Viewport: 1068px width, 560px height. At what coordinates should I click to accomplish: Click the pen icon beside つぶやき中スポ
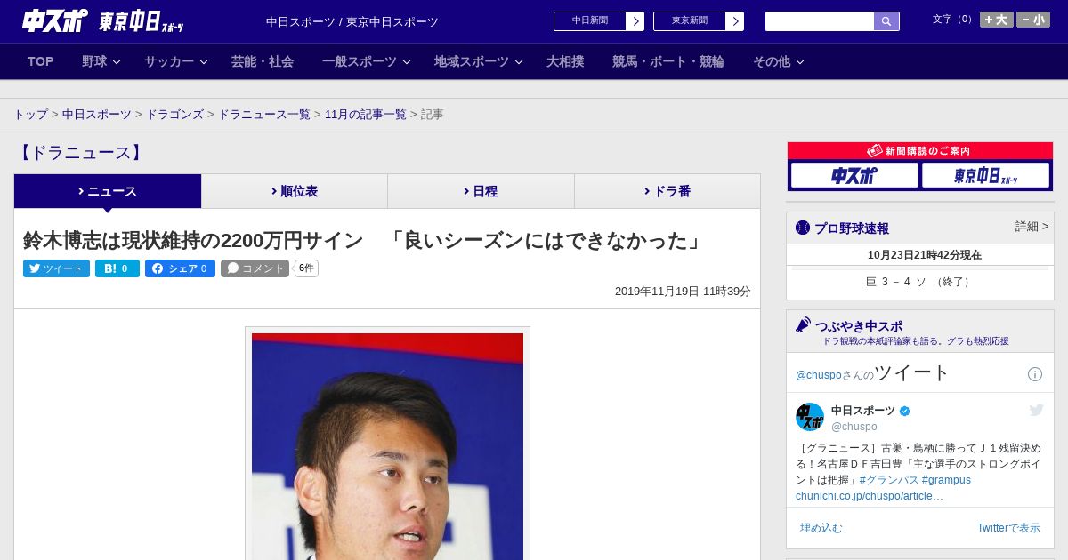803,325
